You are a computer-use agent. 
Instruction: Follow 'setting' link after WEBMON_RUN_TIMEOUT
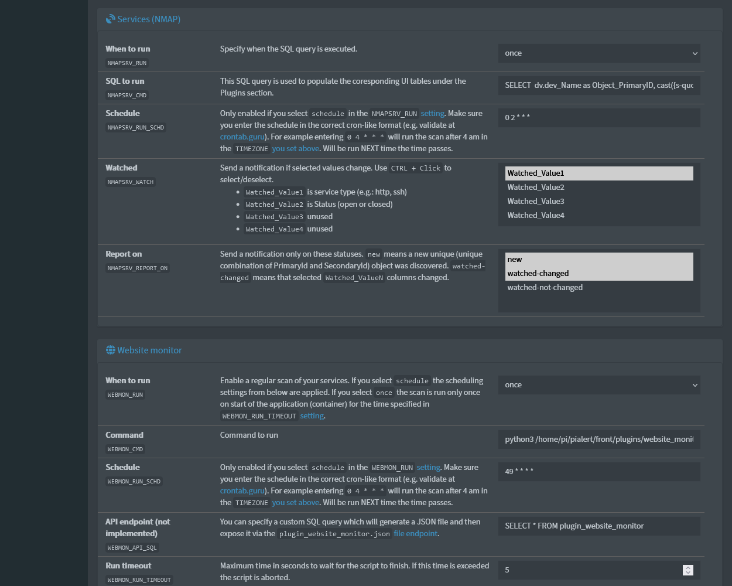tap(312, 416)
